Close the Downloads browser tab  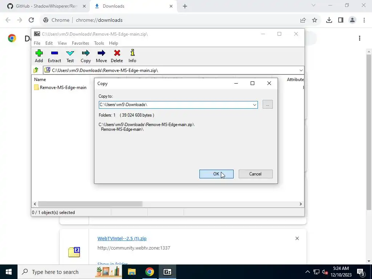[x=171, y=7]
